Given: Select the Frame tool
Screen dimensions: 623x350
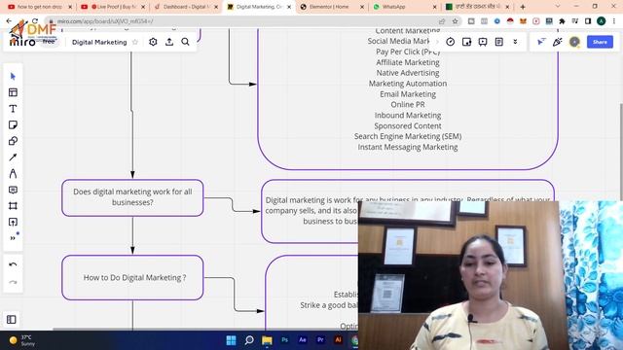Looking at the screenshot, I should tap(13, 206).
